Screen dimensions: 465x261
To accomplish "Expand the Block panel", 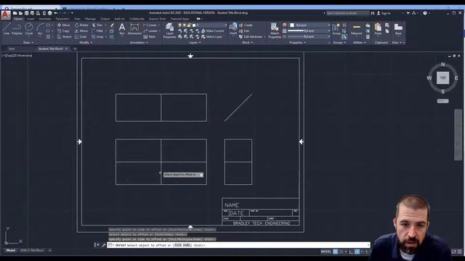I will click(x=247, y=43).
